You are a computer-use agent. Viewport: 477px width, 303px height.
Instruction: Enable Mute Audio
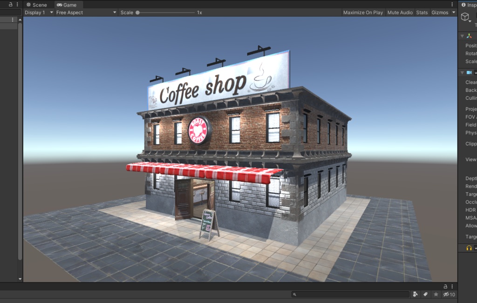point(400,12)
